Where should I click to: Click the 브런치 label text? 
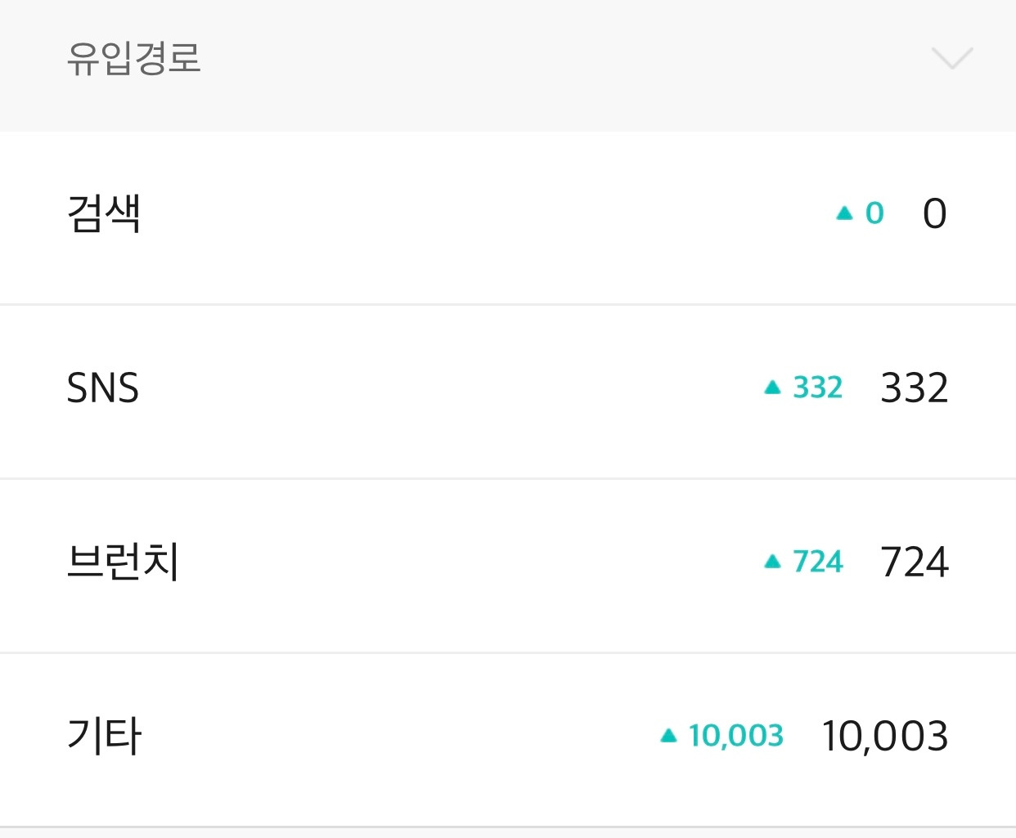click(123, 562)
